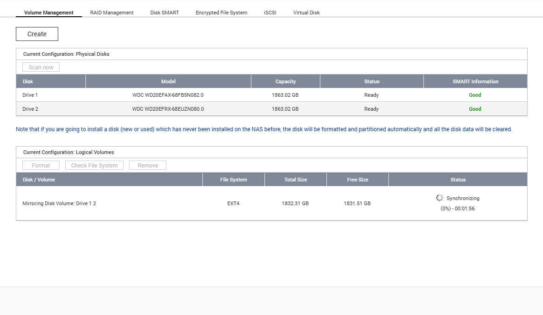Click the Scan now button

point(41,67)
